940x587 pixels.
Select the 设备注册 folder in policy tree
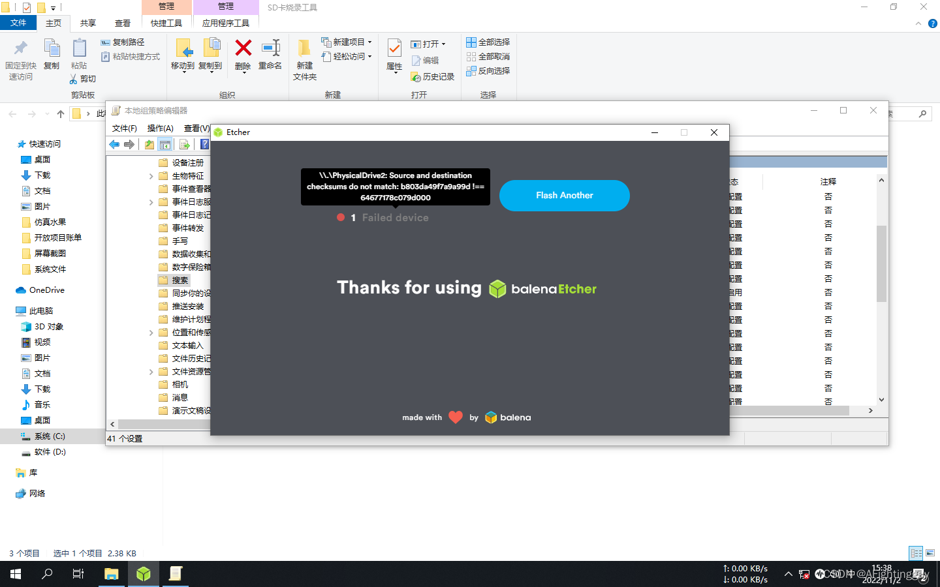pyautogui.click(x=181, y=163)
